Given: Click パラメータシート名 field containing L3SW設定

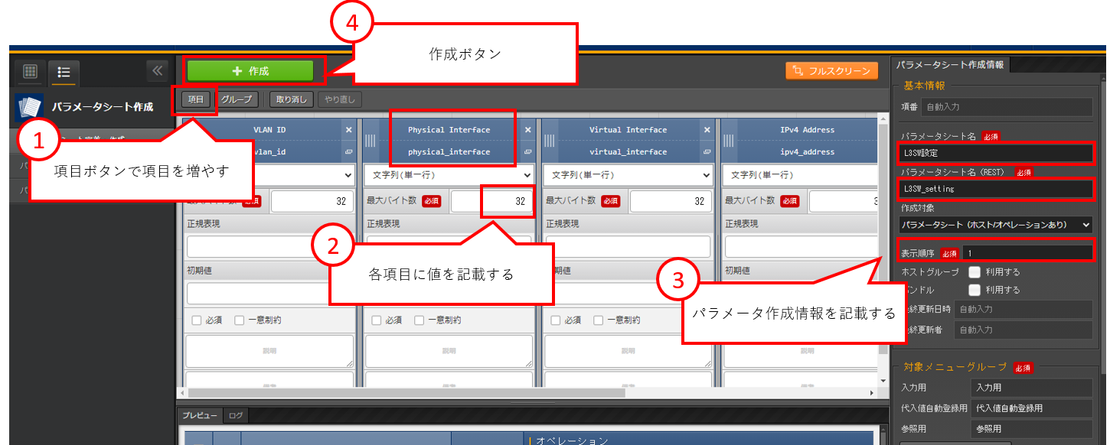Looking at the screenshot, I should (x=996, y=153).
